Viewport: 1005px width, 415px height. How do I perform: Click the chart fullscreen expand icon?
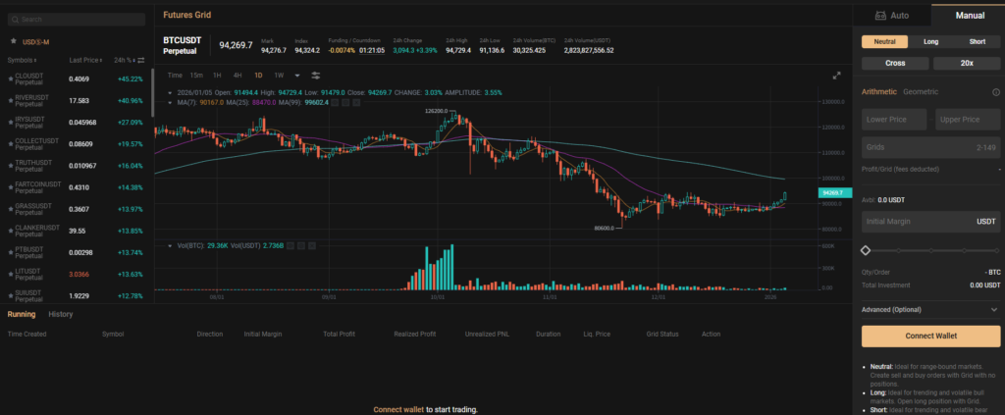(x=836, y=75)
